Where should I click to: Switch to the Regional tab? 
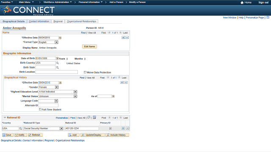click(x=58, y=22)
